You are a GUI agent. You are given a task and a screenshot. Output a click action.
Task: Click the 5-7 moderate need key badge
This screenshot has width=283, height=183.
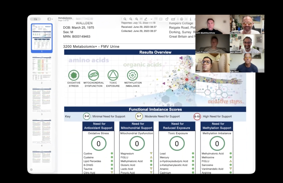click(x=139, y=116)
